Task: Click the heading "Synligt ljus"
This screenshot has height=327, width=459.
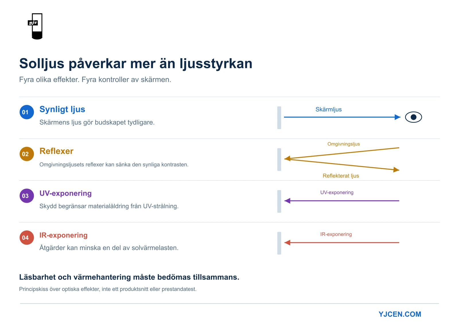Action: click(62, 109)
